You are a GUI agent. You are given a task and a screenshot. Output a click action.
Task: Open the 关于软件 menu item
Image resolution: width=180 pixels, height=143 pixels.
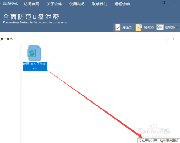[x=54, y=4]
